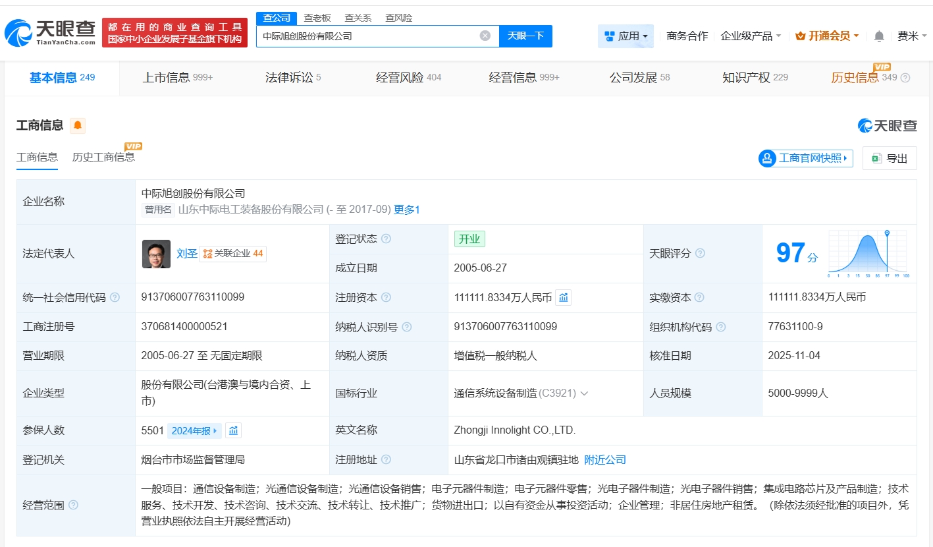933x547 pixels.
Task: Switch to the 历史工商信息 tab
Action: coord(103,158)
